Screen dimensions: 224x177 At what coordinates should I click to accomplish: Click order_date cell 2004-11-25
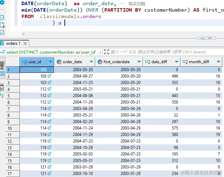[74, 83]
